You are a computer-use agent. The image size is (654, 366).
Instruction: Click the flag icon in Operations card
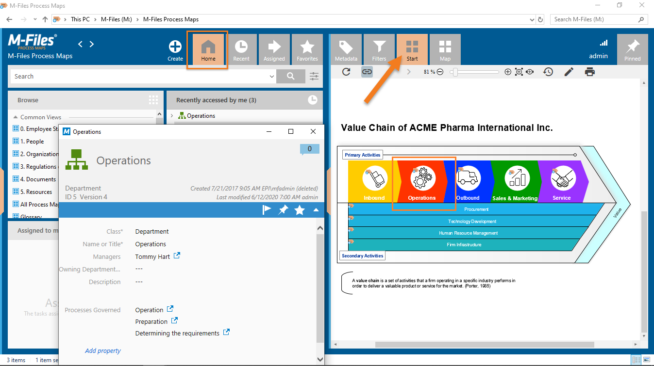click(267, 210)
